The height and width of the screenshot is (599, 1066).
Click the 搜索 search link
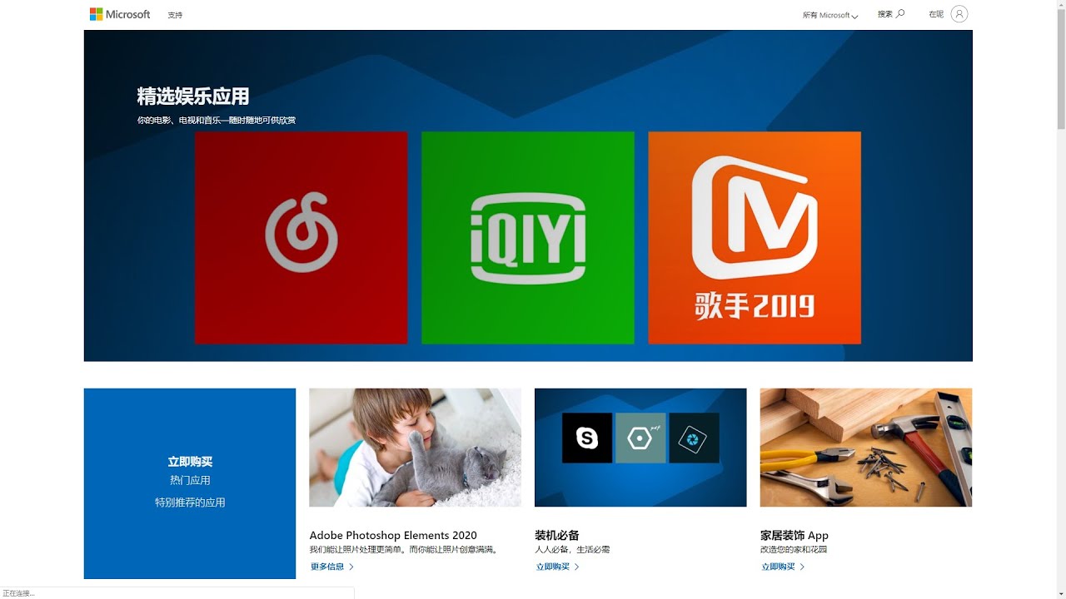click(x=884, y=14)
